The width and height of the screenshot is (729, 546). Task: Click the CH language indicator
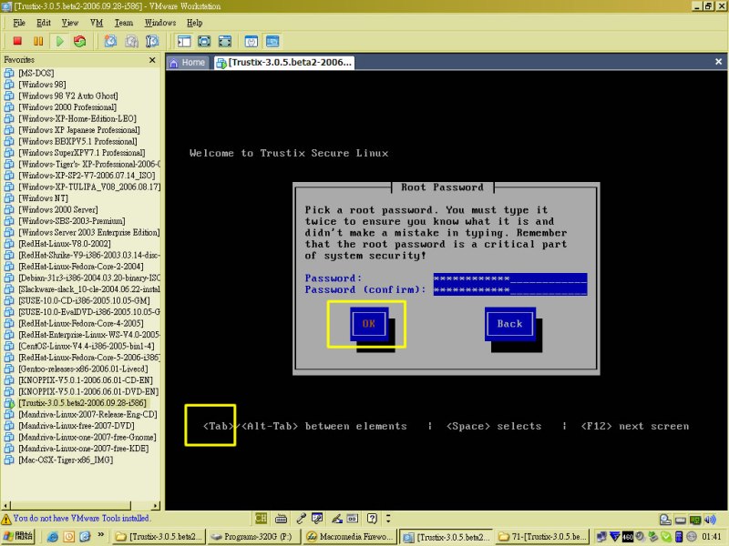(x=261, y=518)
